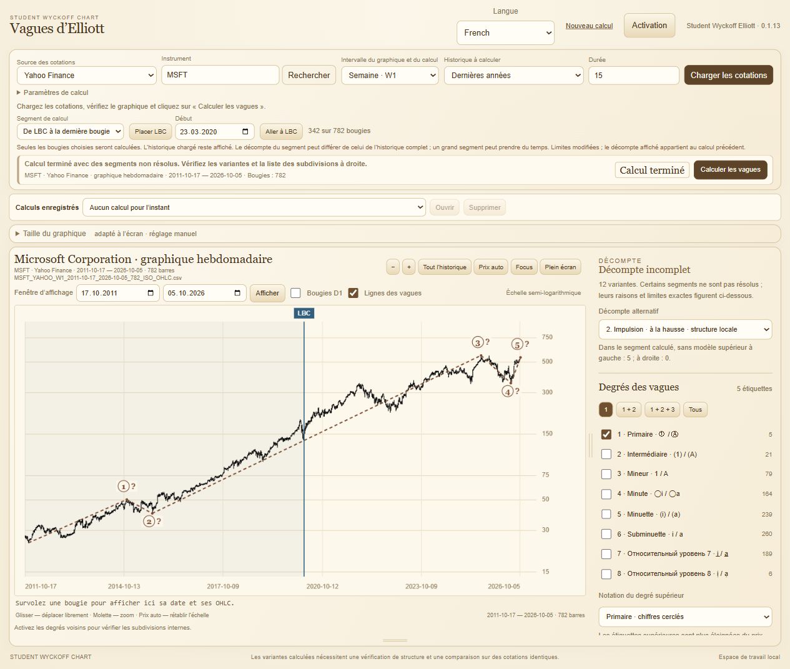Click the Instrument field containing MSFT
The height and width of the screenshot is (669, 790).
point(220,75)
